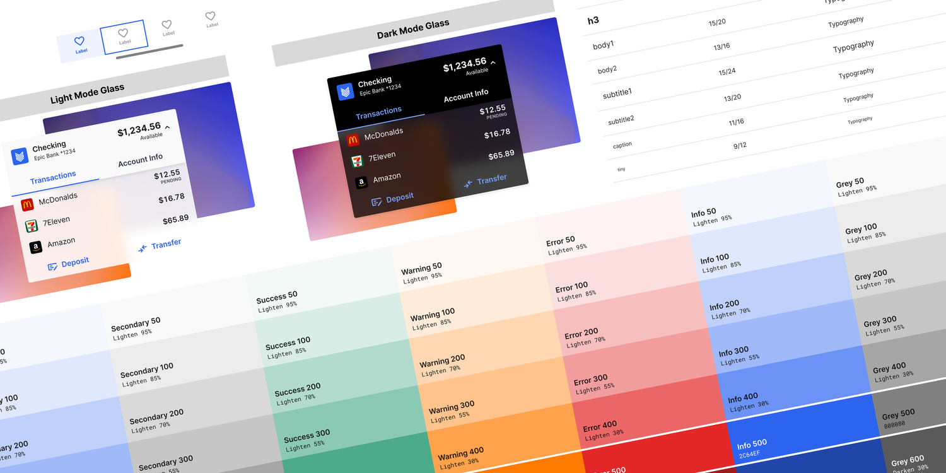The height and width of the screenshot is (473, 946).
Task: Click the heart icon on the blue-filled Label tab
Action: click(79, 41)
